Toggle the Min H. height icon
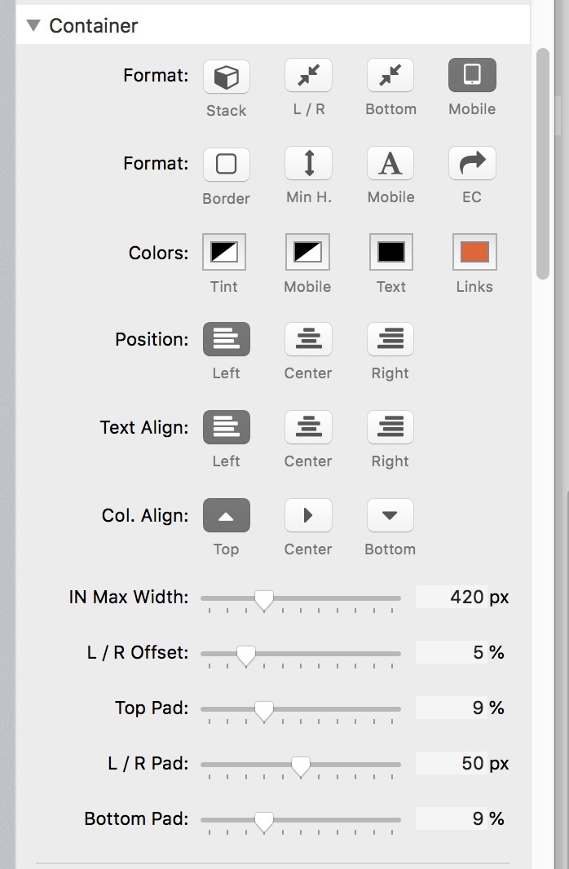569x869 pixels. pos(308,164)
